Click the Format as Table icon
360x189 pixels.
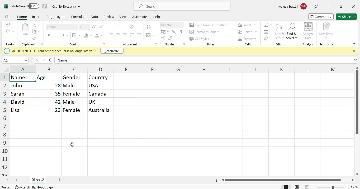pyautogui.click(x=192, y=32)
